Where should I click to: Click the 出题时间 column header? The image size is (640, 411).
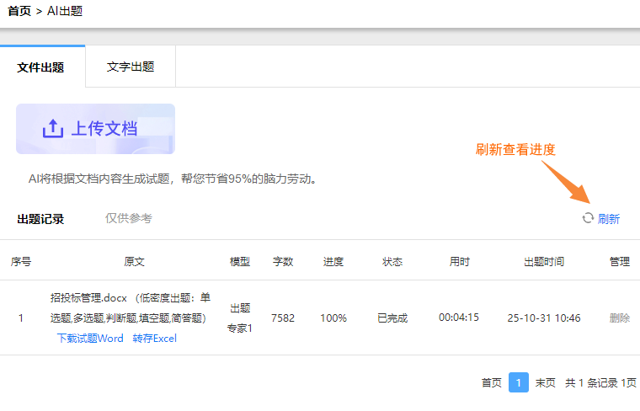click(x=544, y=261)
